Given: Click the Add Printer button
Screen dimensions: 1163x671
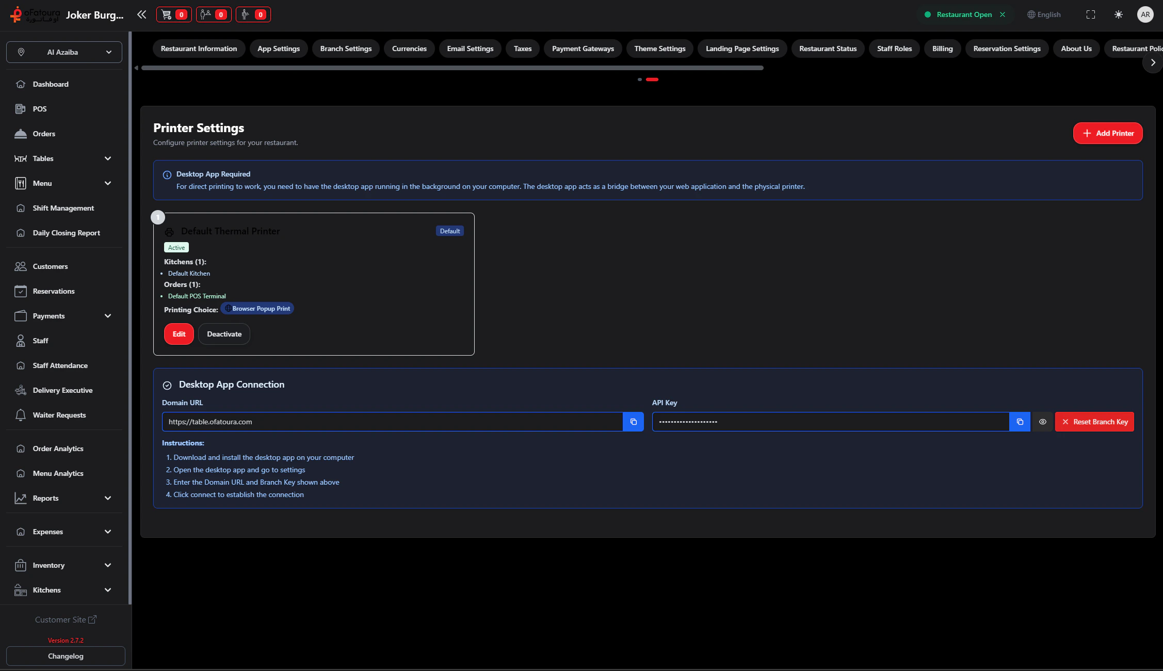Looking at the screenshot, I should [x=1107, y=133].
